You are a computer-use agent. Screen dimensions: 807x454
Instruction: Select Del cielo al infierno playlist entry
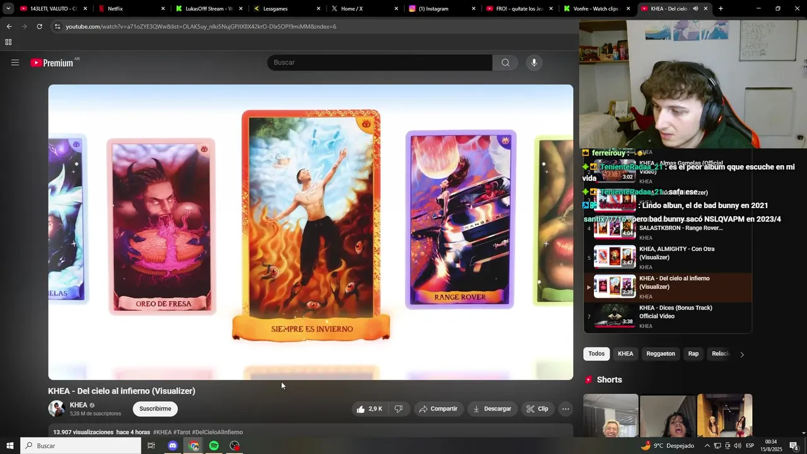click(x=668, y=287)
